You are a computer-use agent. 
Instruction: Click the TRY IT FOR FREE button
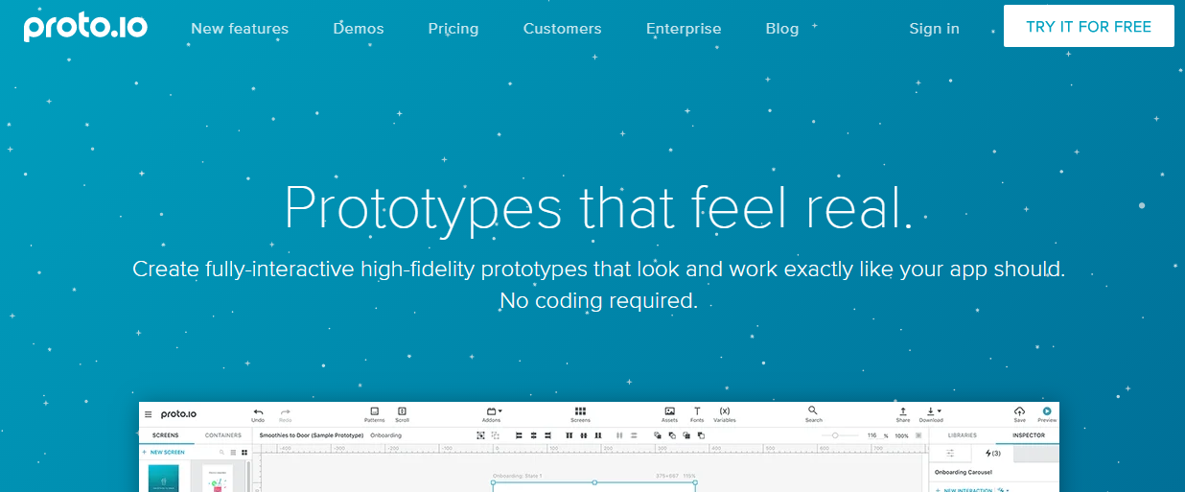pos(1088,26)
